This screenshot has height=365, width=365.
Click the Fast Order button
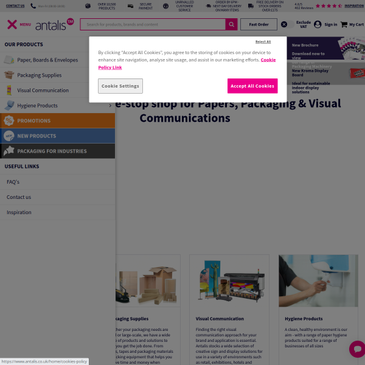click(x=259, y=24)
